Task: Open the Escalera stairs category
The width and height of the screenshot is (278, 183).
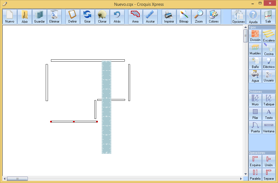Action: 269,36
